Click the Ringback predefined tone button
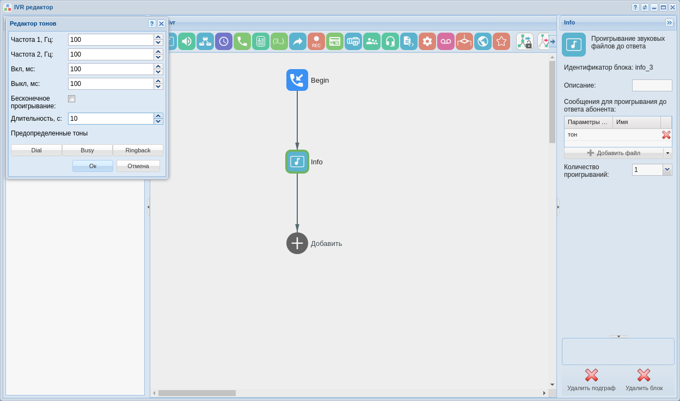The height and width of the screenshot is (401, 680). point(138,150)
